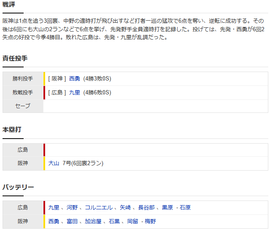The height and width of the screenshot is (230, 270).
Task: Click 阪神 label in the バッテリー table
Action: [23, 221]
